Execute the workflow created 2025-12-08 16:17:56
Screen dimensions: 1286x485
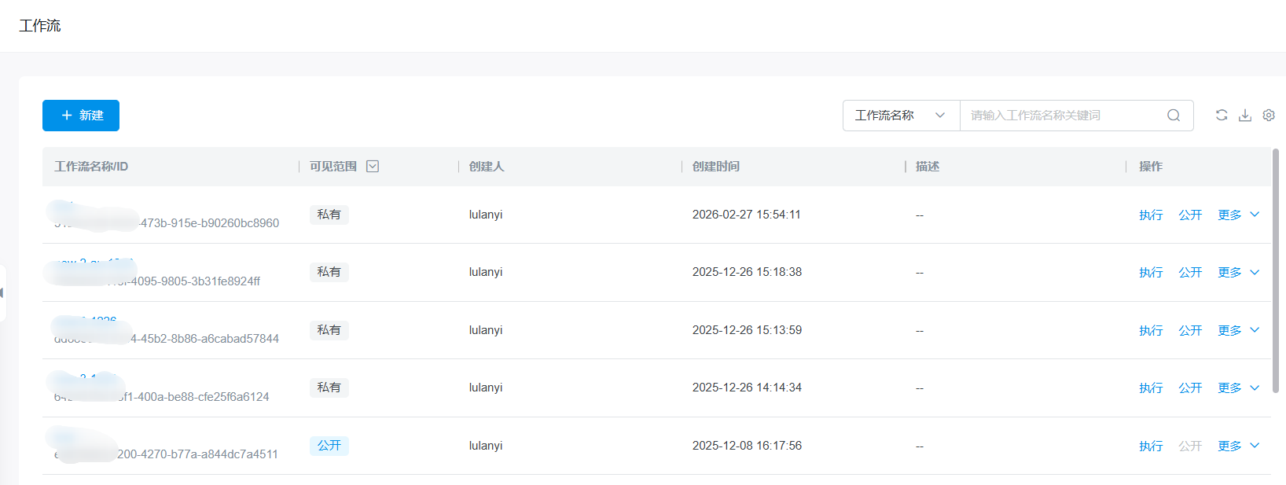[x=1151, y=446]
